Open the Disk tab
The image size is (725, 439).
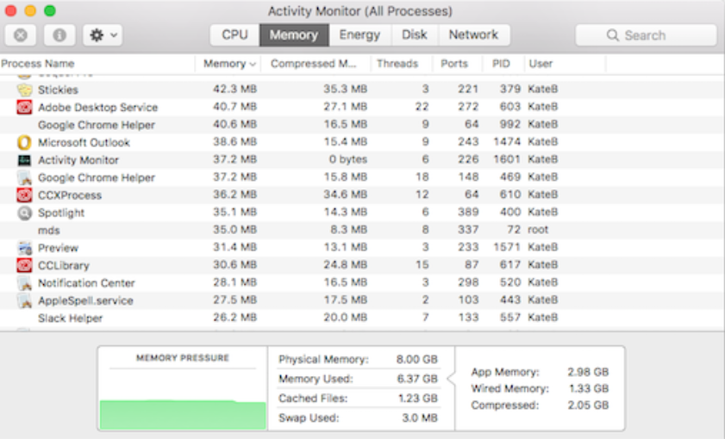[415, 35]
